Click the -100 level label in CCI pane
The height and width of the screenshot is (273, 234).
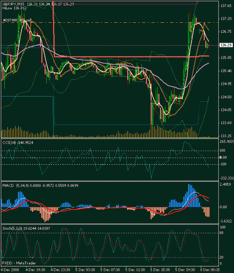pyautogui.click(x=223, y=164)
